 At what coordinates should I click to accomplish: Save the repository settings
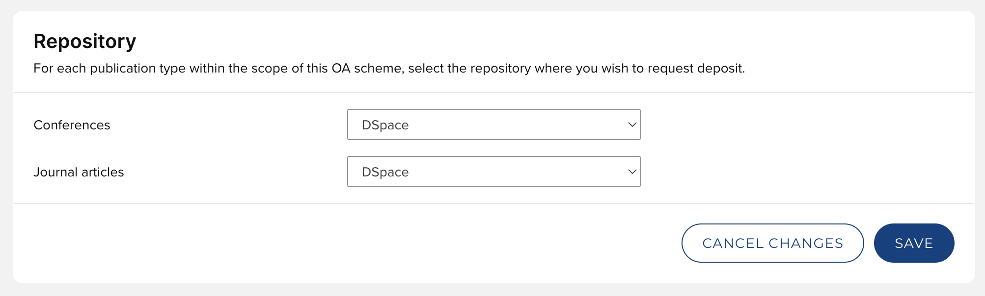913,243
